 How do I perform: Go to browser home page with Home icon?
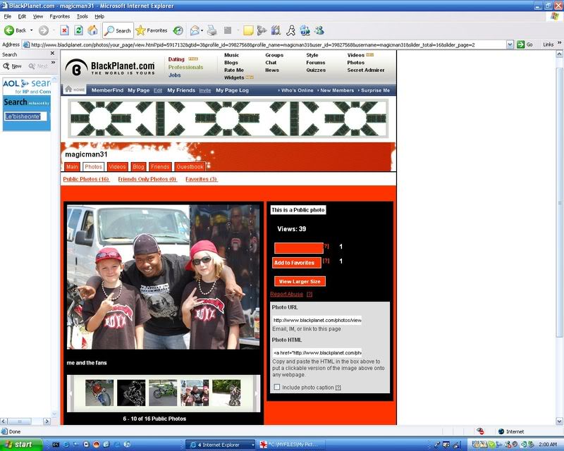[x=92, y=30]
